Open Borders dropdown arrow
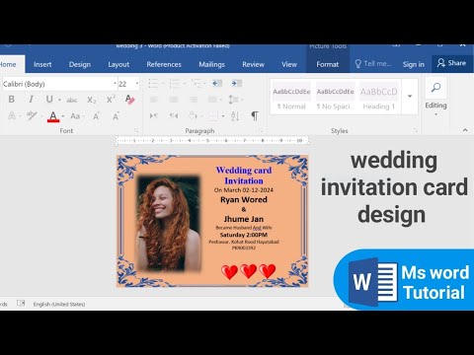This screenshot has width=474, height=355. (223, 116)
